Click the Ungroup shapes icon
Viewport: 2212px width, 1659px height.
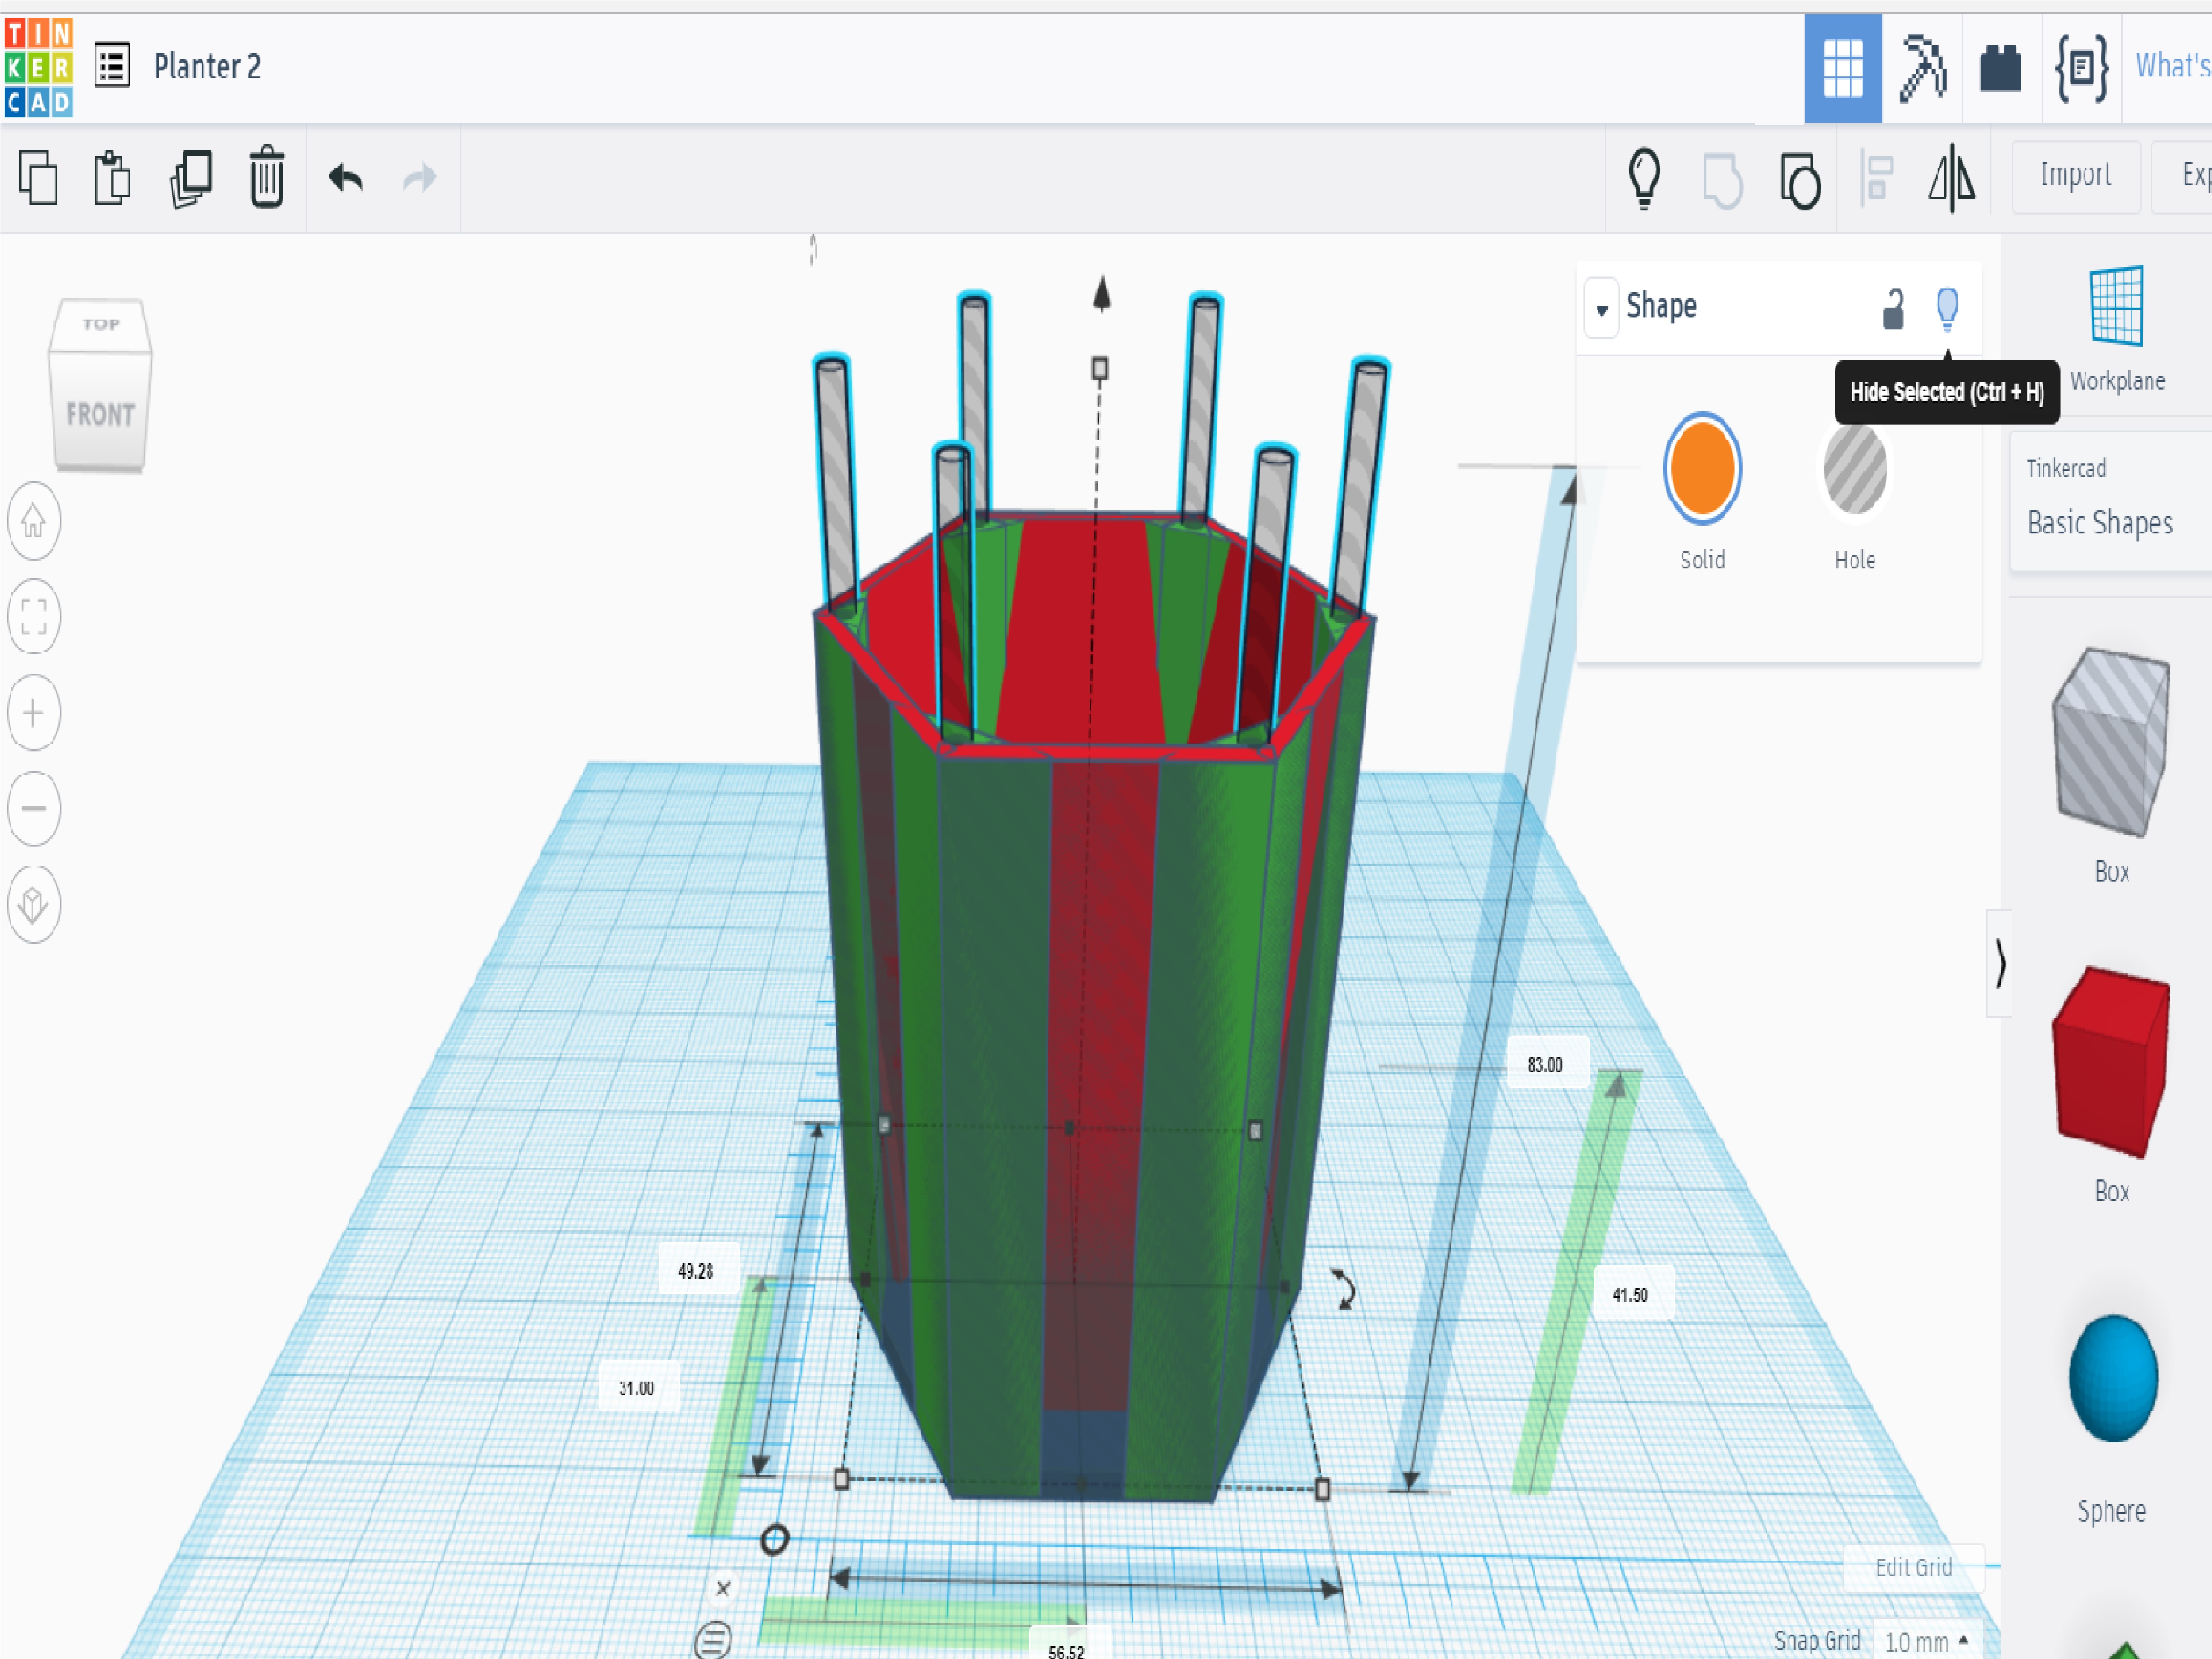coord(1800,180)
